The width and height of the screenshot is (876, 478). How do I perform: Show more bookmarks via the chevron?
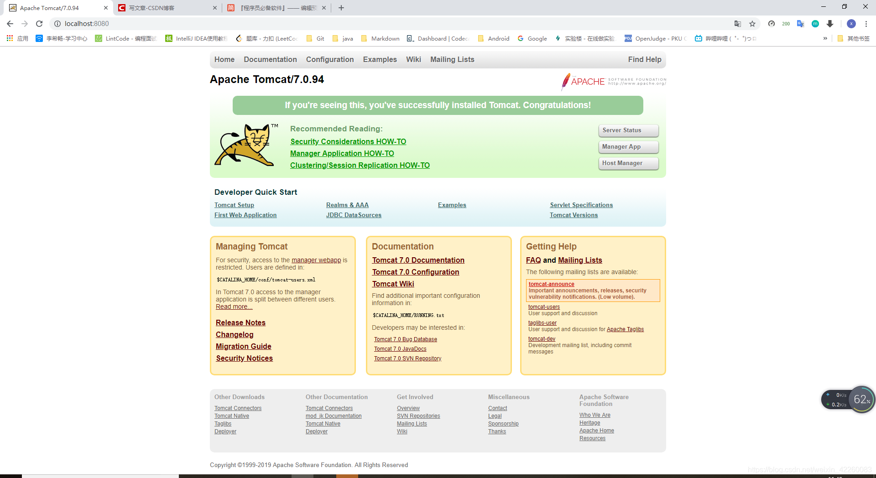pos(825,38)
